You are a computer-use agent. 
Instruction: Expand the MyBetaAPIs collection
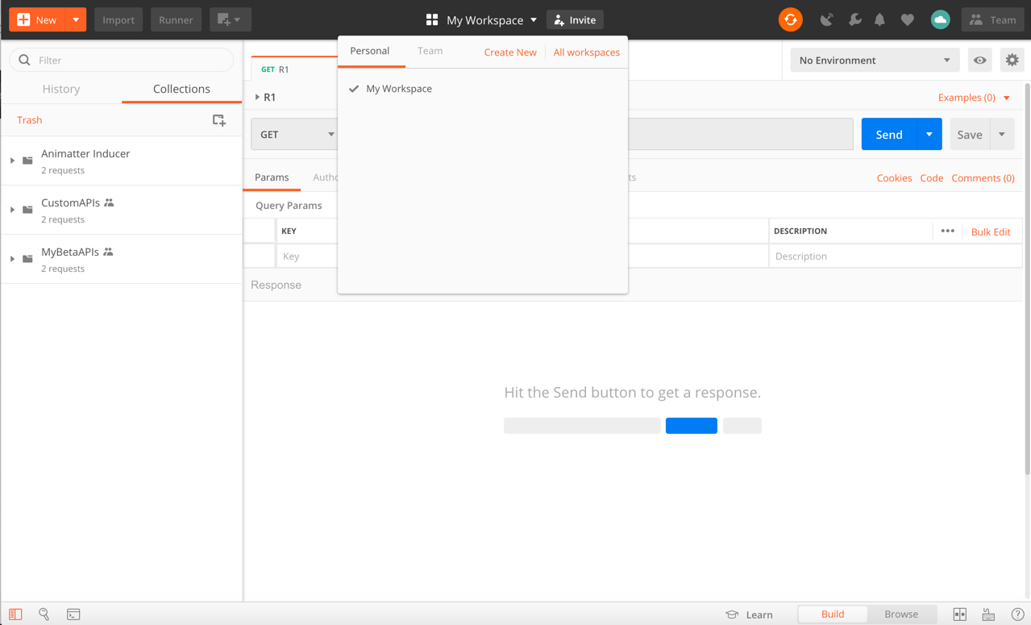[12, 259]
